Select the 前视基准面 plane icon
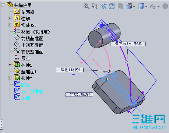Screen dimensions: 169x133 17,38
